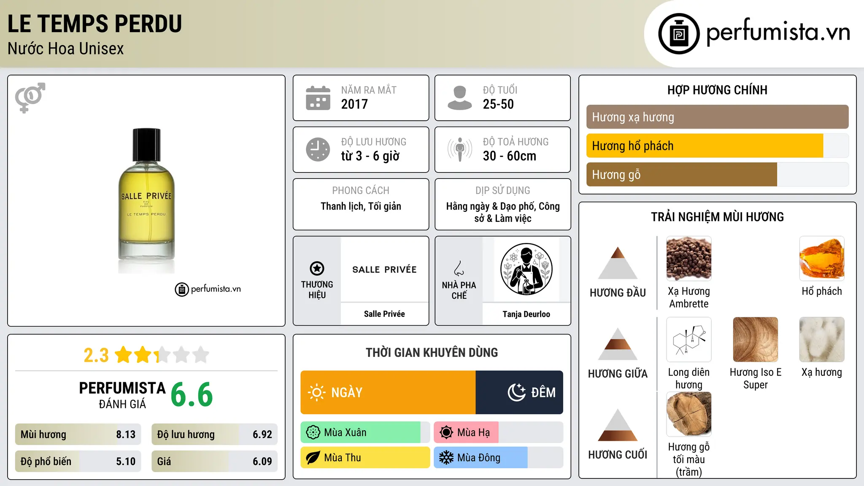Select the perfumer name Tanja Deurloo
This screenshot has width=864, height=486.
click(526, 314)
